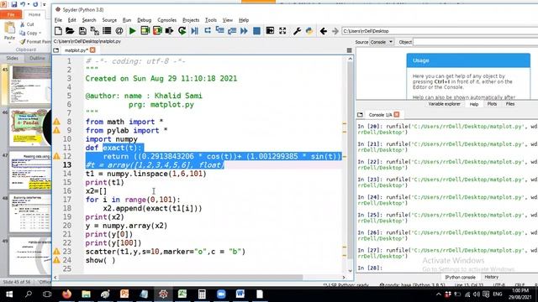Open the Source Console dropdown in Help pane
Image resolution: width=538 pixels, height=302 pixels.
pyautogui.click(x=382, y=42)
